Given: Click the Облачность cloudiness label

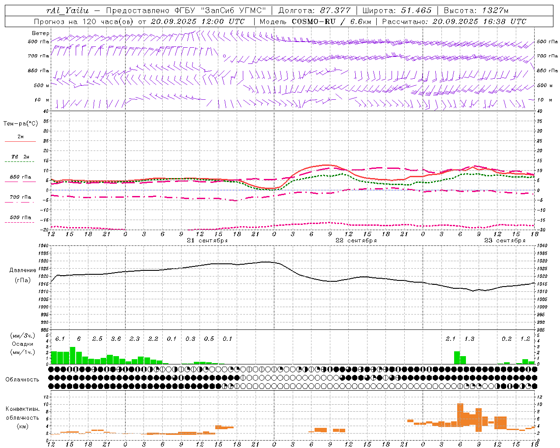Looking at the screenshot, I should 22,379.
